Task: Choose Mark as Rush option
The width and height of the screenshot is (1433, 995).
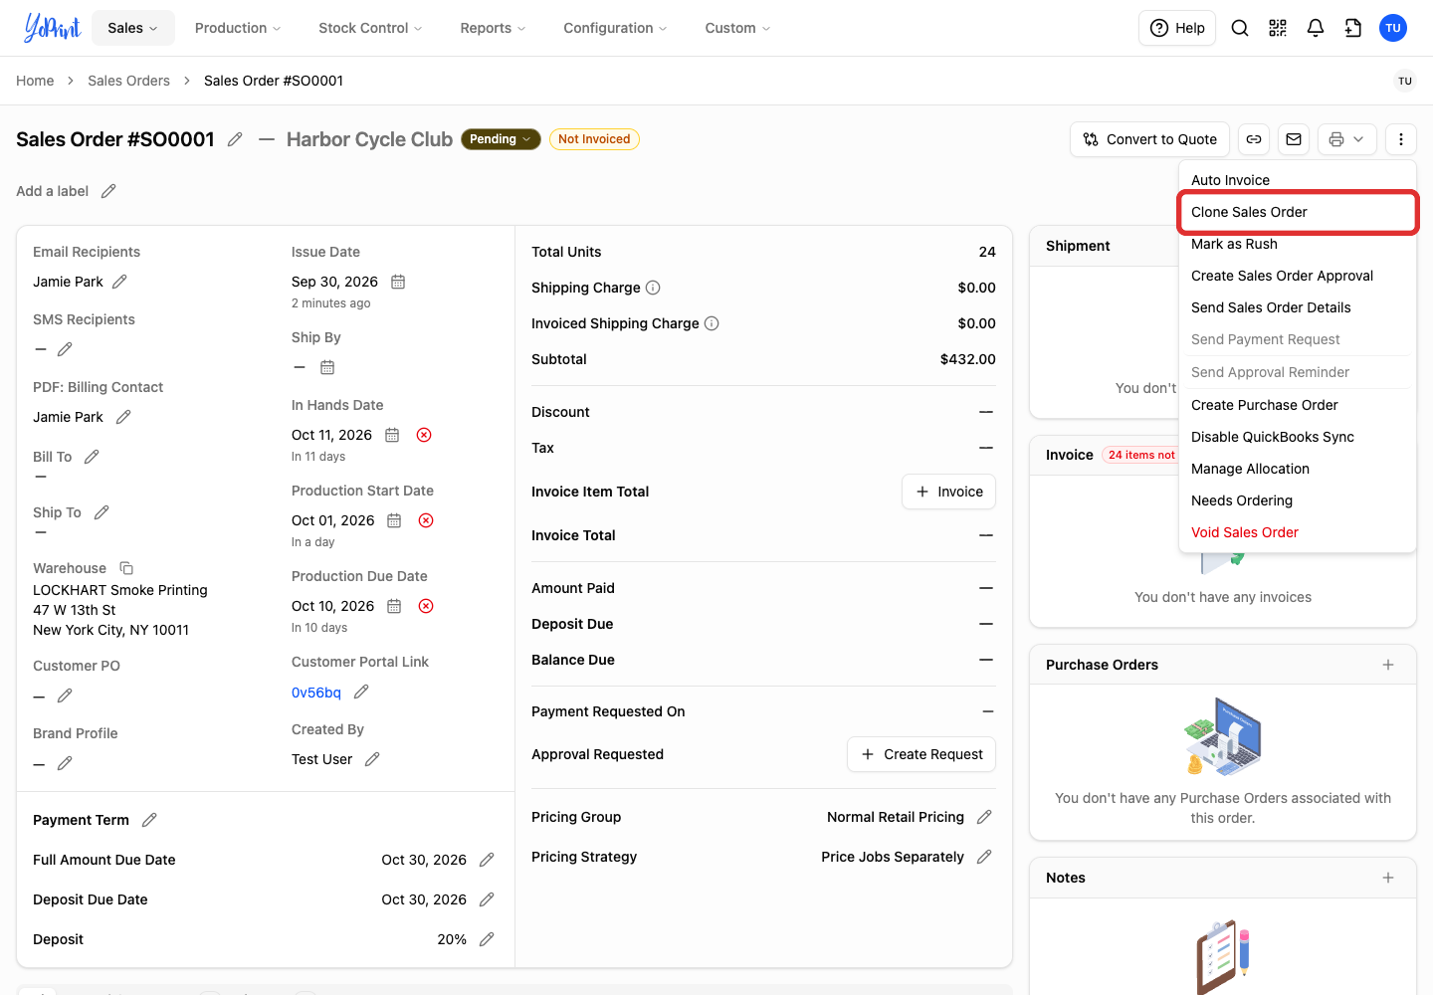Action: 1298,244
